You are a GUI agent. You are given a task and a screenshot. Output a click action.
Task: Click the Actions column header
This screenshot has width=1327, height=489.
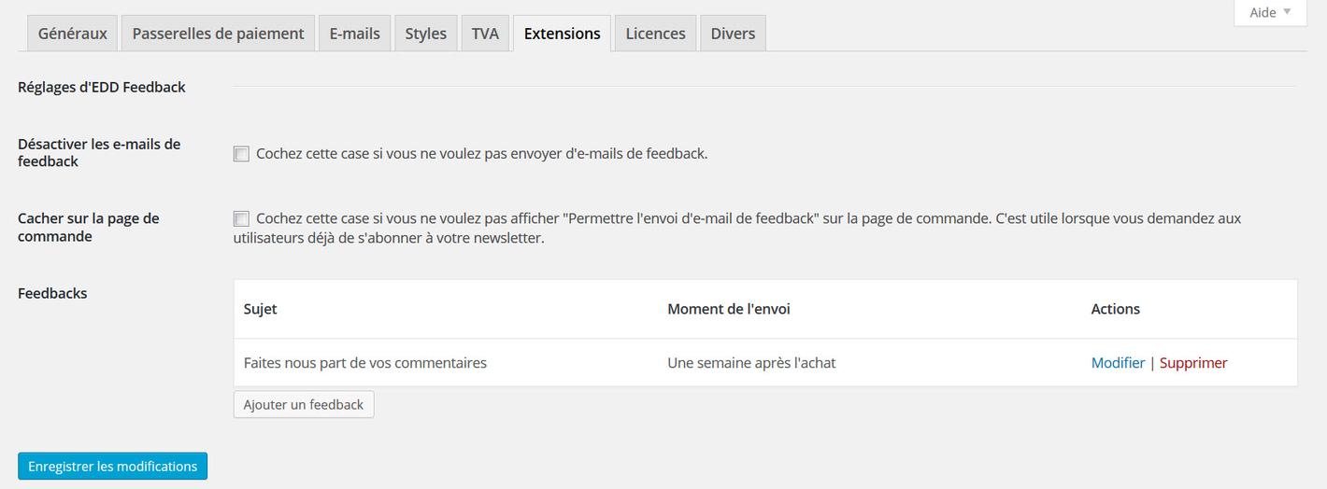[x=1115, y=309]
